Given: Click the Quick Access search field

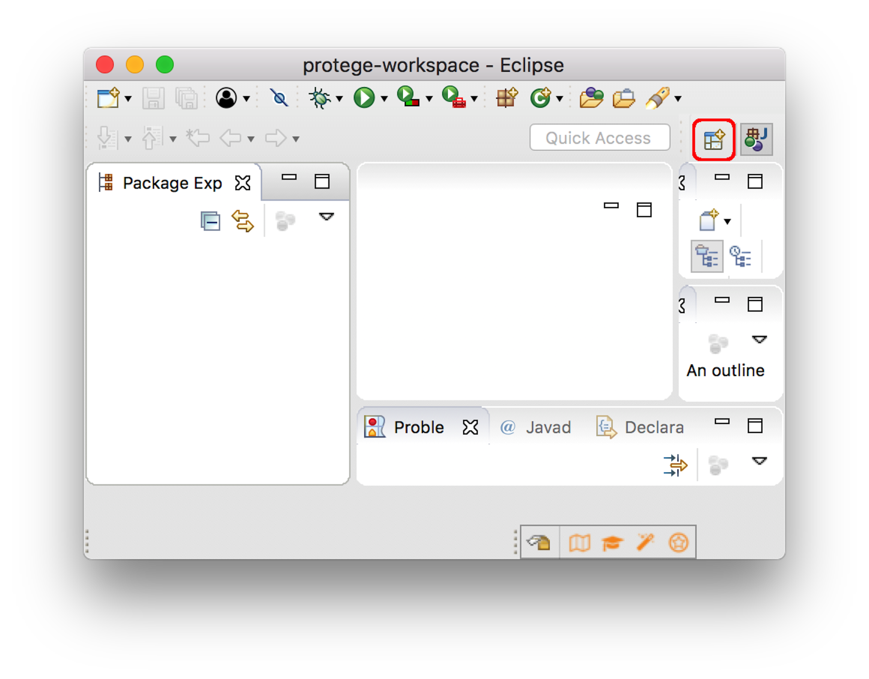Looking at the screenshot, I should [x=600, y=137].
